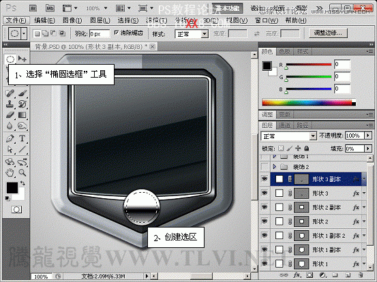Image resolution: width=377 pixels, height=282 pixels.
Task: Hide the 形状 3 layer
Action: tap(265, 193)
